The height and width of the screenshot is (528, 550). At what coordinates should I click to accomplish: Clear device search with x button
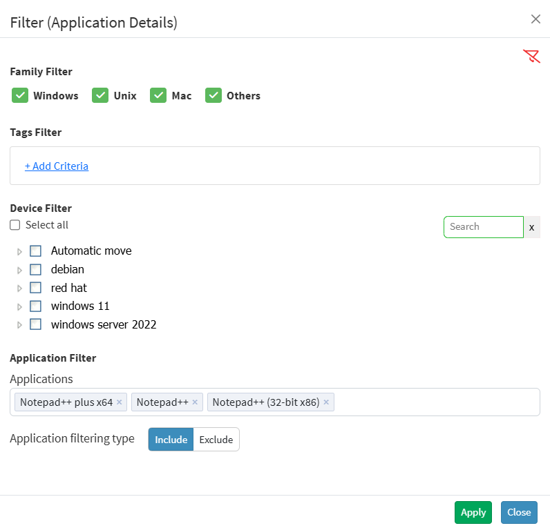[x=531, y=227]
